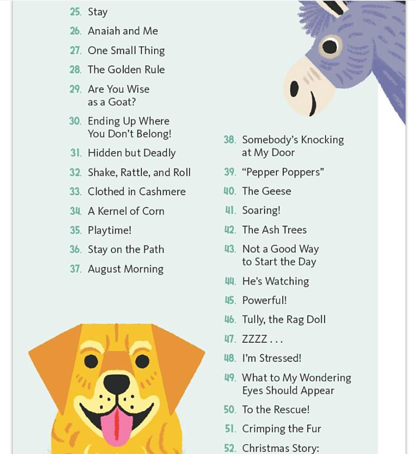Open chapter "Anaiah and Me"
Image resolution: width=416 pixels, height=454 pixels.
pos(123,31)
